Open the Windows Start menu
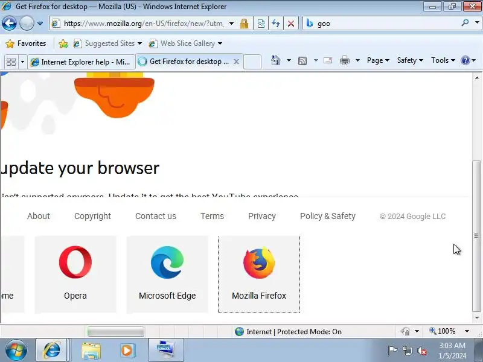 [16, 351]
